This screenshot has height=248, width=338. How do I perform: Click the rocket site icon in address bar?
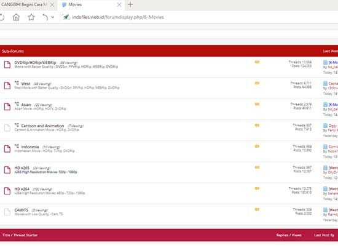66,17
